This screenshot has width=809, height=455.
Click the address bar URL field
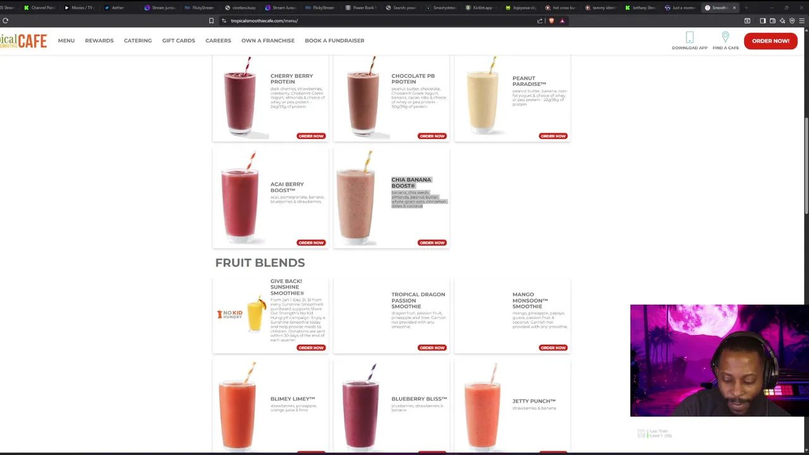[x=379, y=21]
